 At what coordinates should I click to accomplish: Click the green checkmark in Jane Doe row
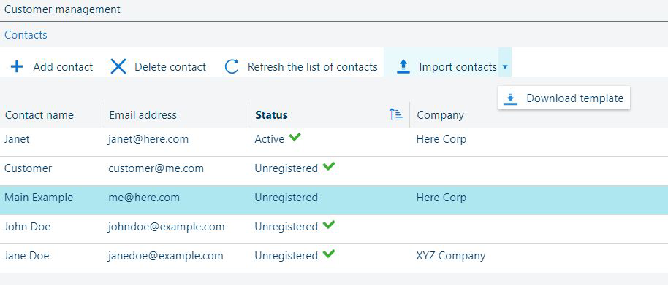[328, 254]
